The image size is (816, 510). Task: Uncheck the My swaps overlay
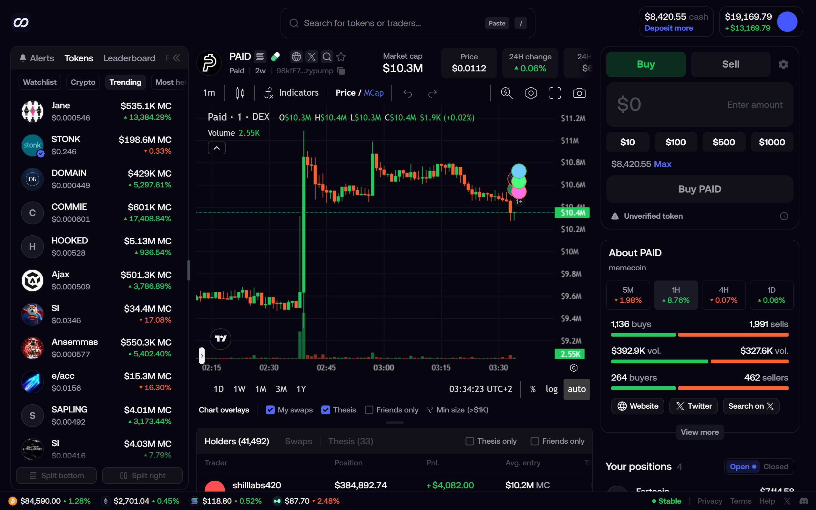pyautogui.click(x=270, y=410)
